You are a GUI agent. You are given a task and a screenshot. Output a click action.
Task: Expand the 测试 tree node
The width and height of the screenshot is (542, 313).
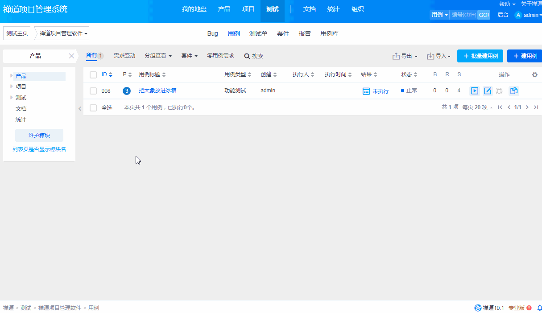(12, 97)
